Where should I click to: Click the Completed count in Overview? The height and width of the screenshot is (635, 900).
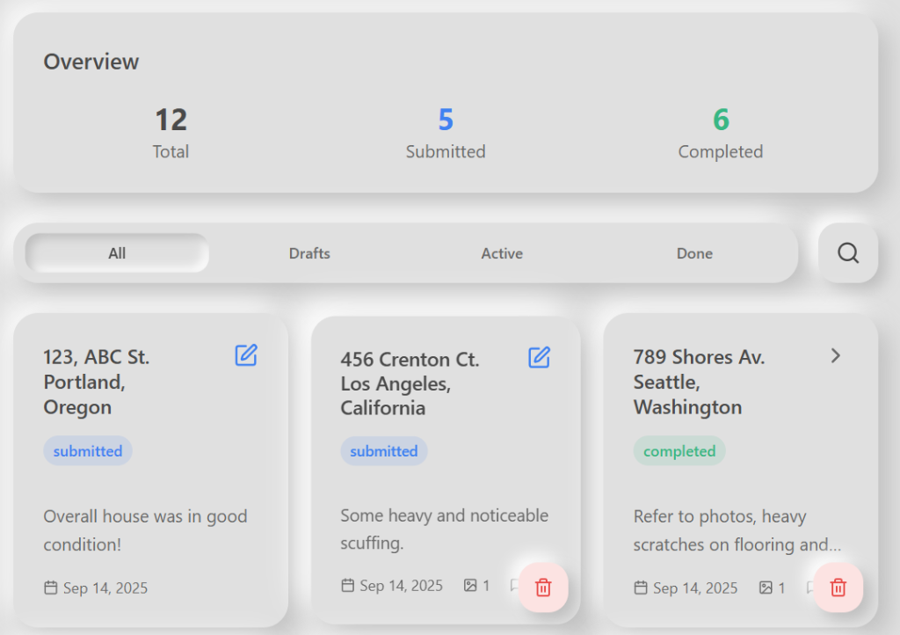click(x=720, y=120)
